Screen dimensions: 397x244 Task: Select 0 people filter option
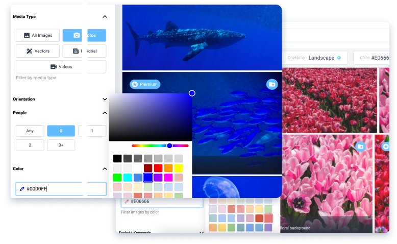(61, 131)
